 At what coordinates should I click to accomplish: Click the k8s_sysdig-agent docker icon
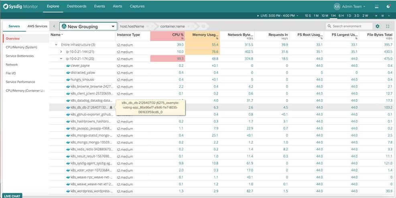tap(68, 163)
